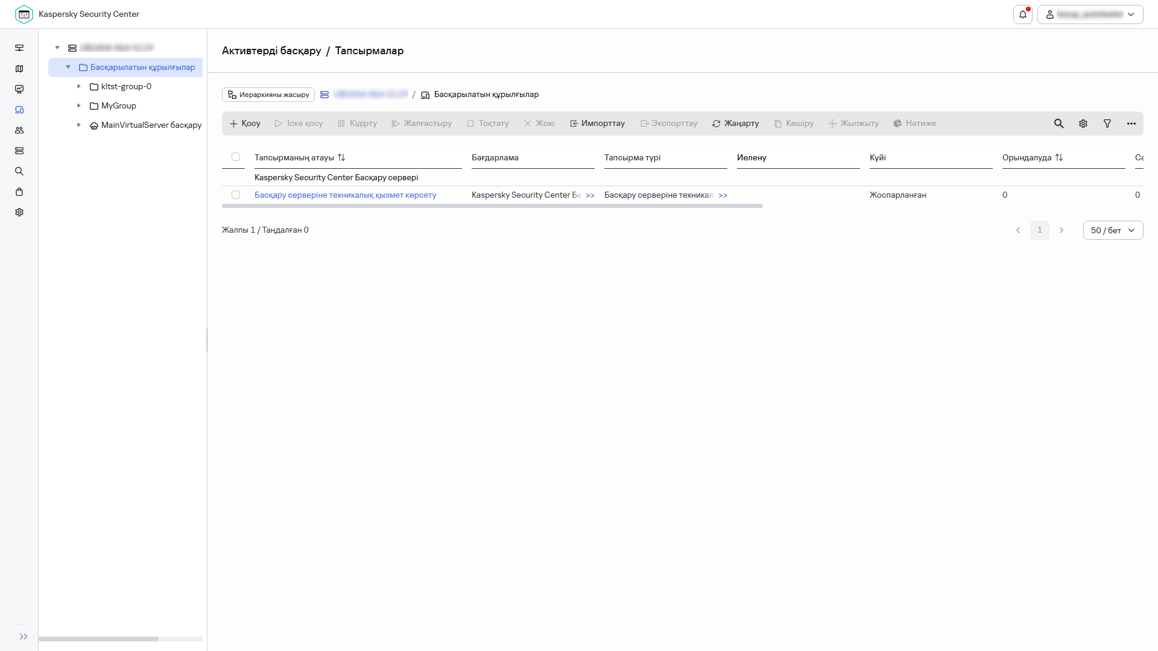Screen dimensions: 1158x651
Task: Open the filter funnel icon
Action: coord(1107,124)
